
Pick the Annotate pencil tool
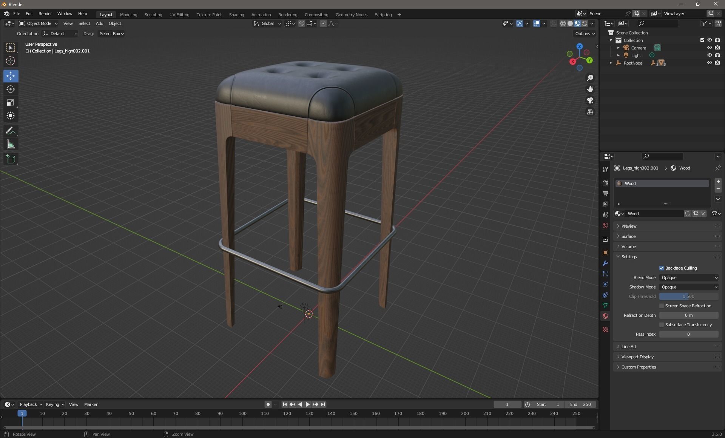pyautogui.click(x=11, y=131)
